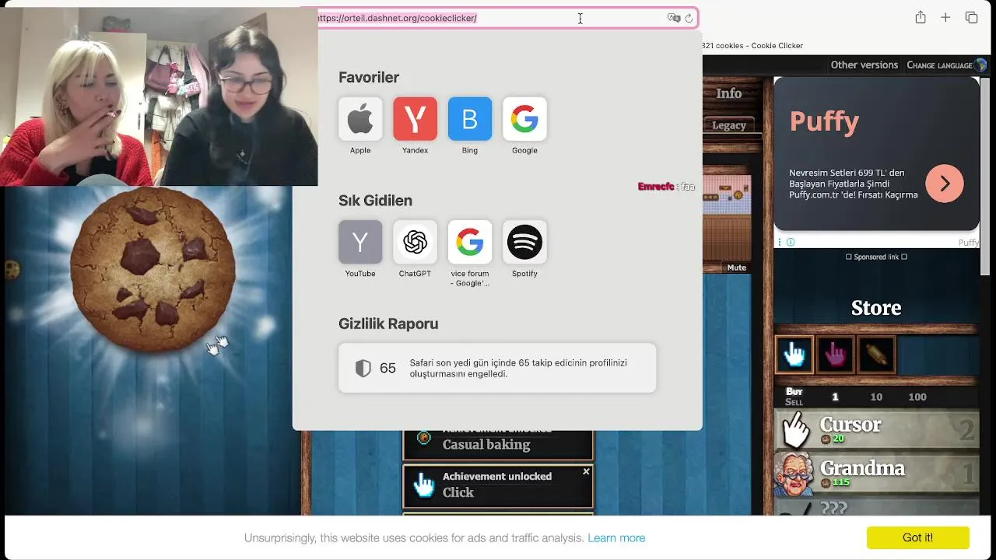Open the Legacy menu
The width and height of the screenshot is (996, 560).
coord(729,124)
